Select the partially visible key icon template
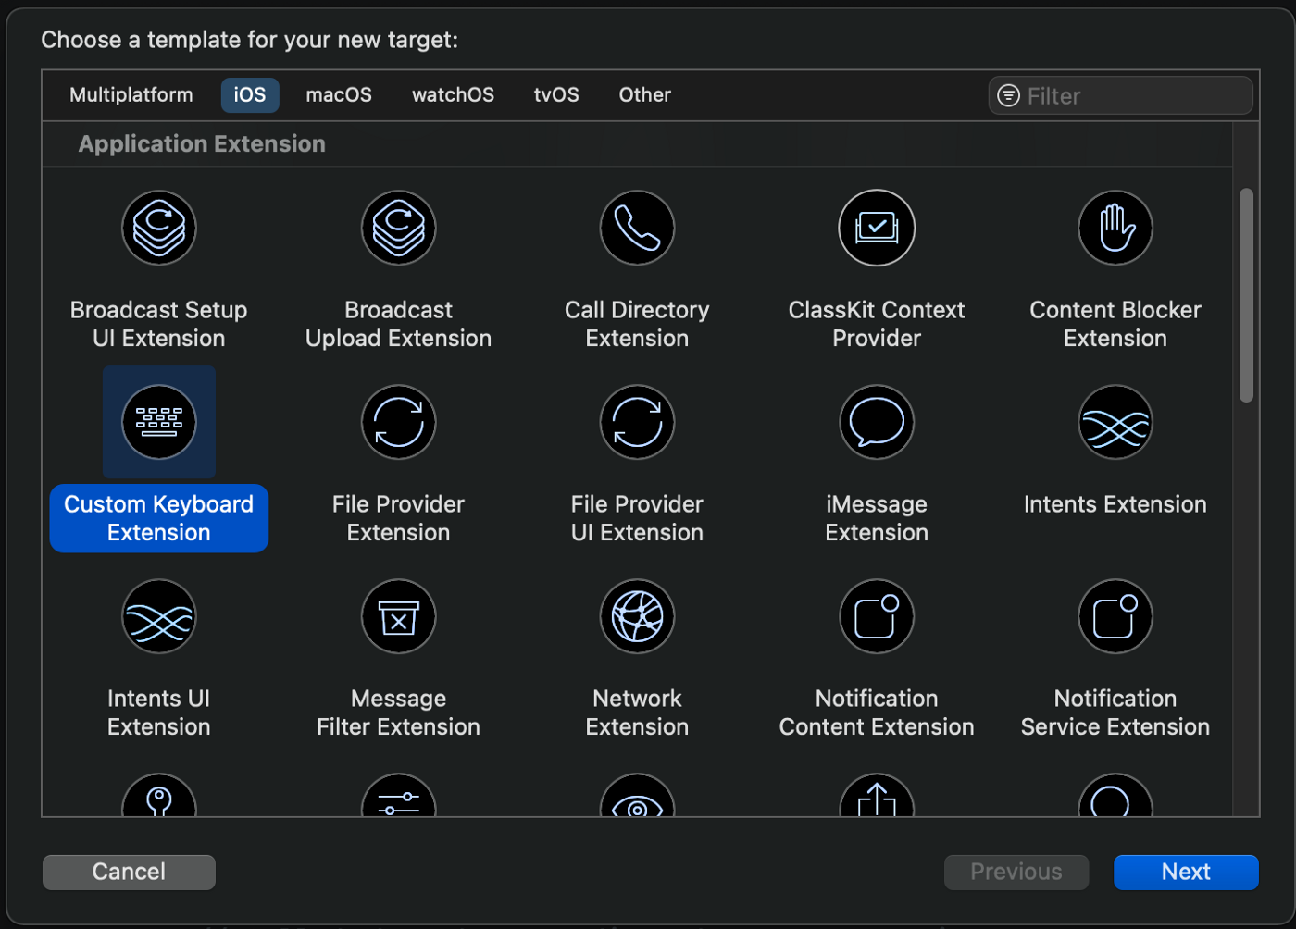 click(159, 796)
